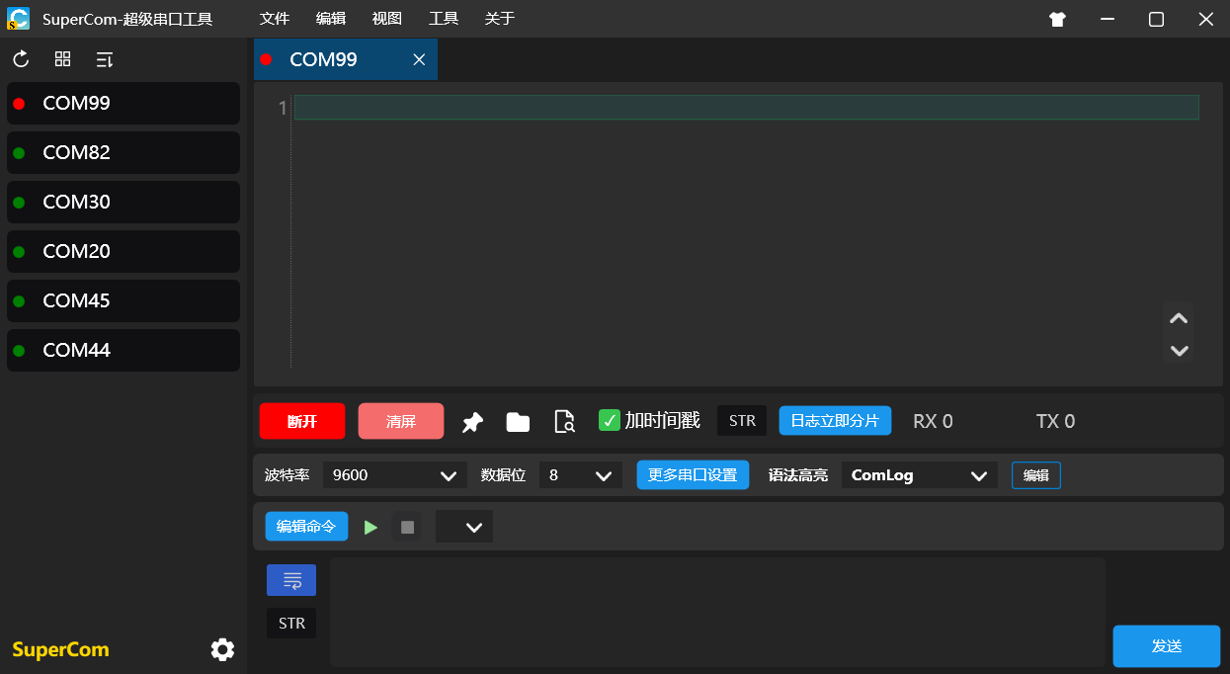Click the file search icon
The image size is (1230, 674).
(564, 422)
